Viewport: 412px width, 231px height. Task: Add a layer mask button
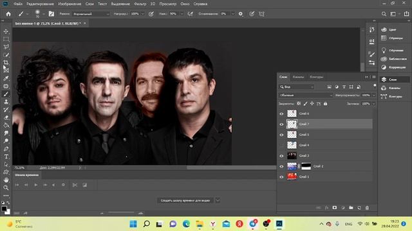pos(335,208)
